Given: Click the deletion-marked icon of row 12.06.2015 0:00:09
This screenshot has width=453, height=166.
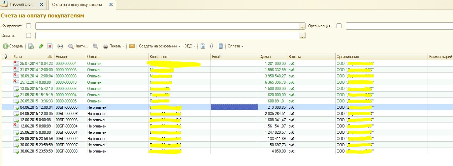Looking at the screenshot, I should click(x=16, y=126).
